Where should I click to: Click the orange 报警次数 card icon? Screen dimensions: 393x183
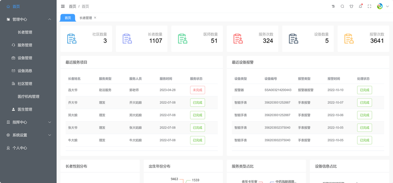point(349,39)
